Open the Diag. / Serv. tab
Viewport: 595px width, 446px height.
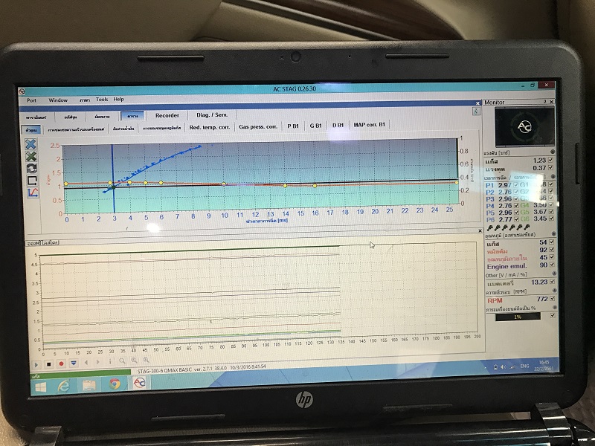212,115
